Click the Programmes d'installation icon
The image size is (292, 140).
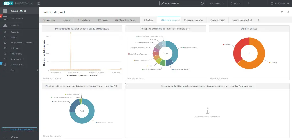tap(5, 43)
